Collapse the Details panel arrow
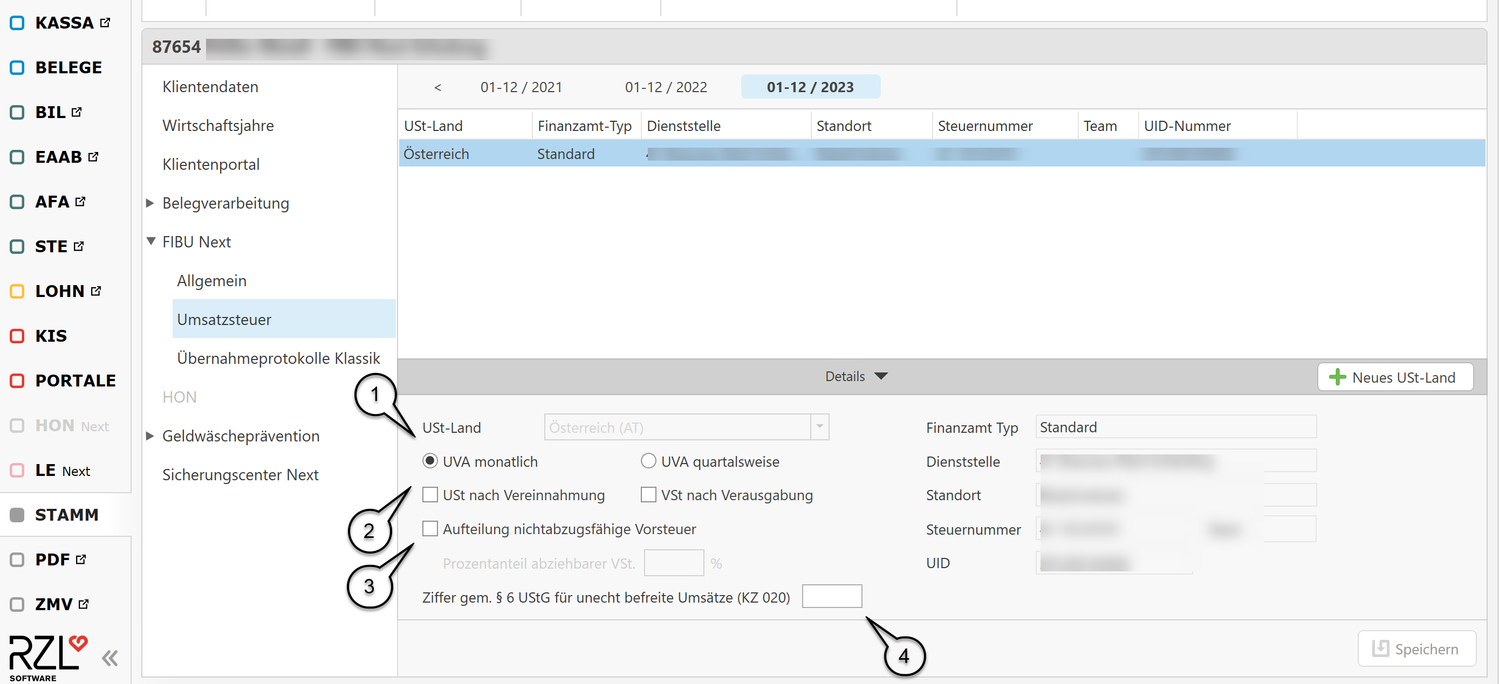This screenshot has width=1499, height=684. (881, 376)
